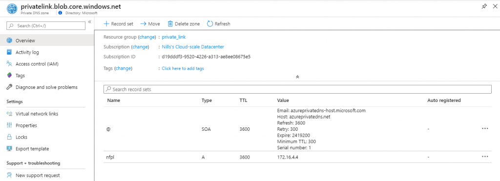
Task: Collapse the essentials section chevron
Action: [x=297, y=77]
